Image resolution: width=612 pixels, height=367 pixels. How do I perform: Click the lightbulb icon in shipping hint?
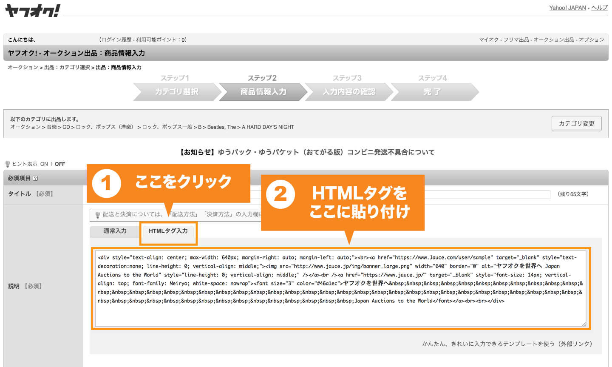(x=97, y=215)
